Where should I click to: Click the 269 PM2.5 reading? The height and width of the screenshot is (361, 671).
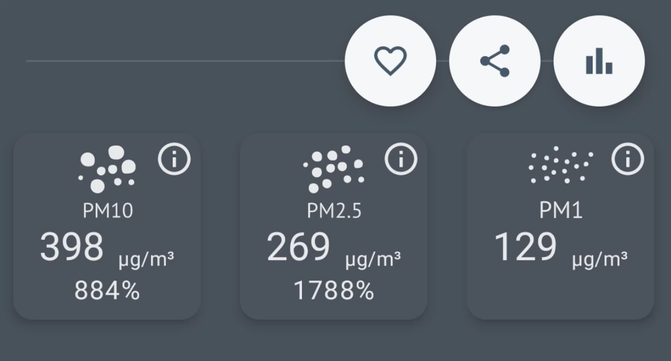click(299, 247)
